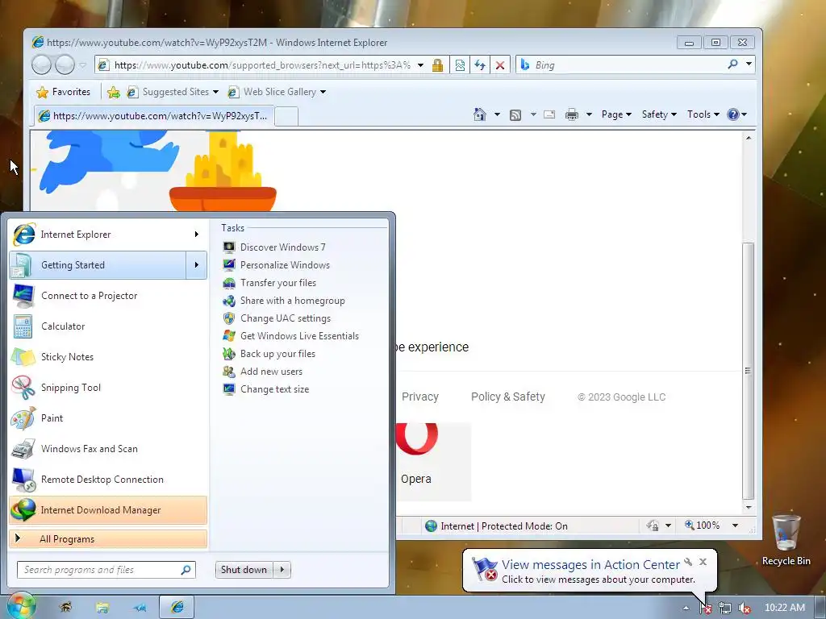Open the Safety menu
Viewport: 826px width, 619px height.
coord(659,114)
